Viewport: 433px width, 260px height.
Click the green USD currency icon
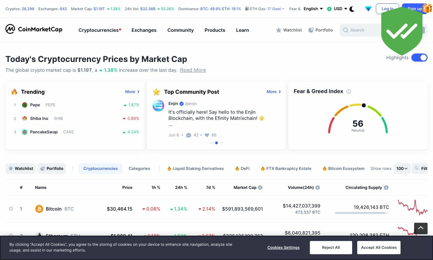[x=329, y=9]
